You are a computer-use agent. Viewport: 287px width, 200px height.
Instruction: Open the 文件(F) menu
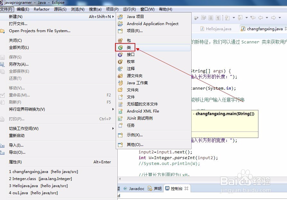(6, 9)
